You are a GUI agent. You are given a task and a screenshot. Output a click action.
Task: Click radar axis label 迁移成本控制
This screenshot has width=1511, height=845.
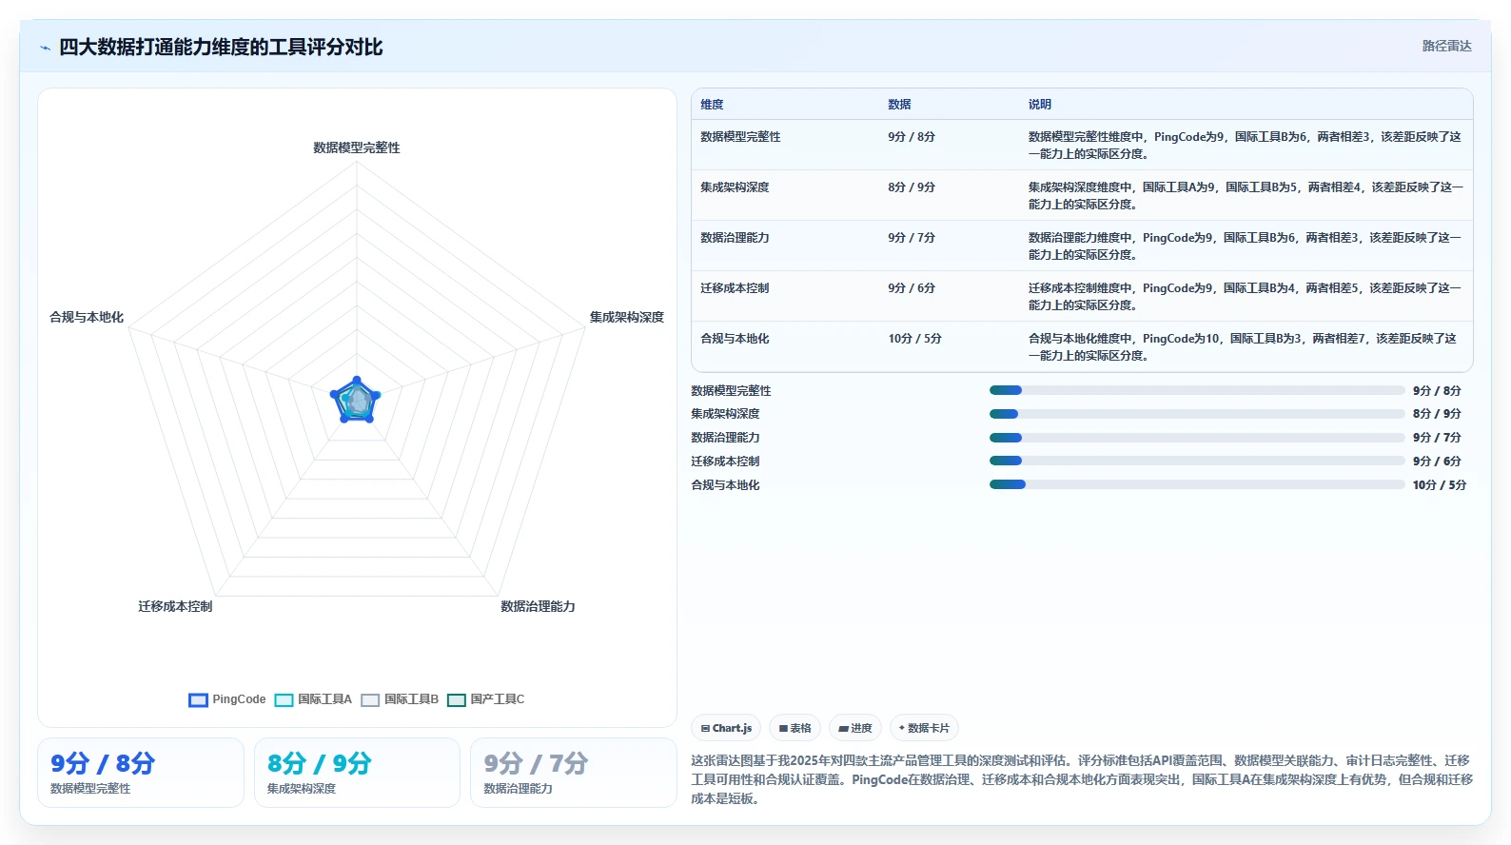coord(175,606)
